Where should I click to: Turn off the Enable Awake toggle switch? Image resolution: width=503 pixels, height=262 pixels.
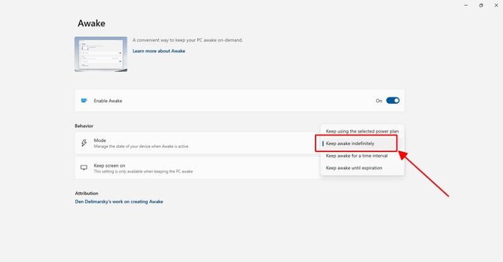[x=392, y=101]
